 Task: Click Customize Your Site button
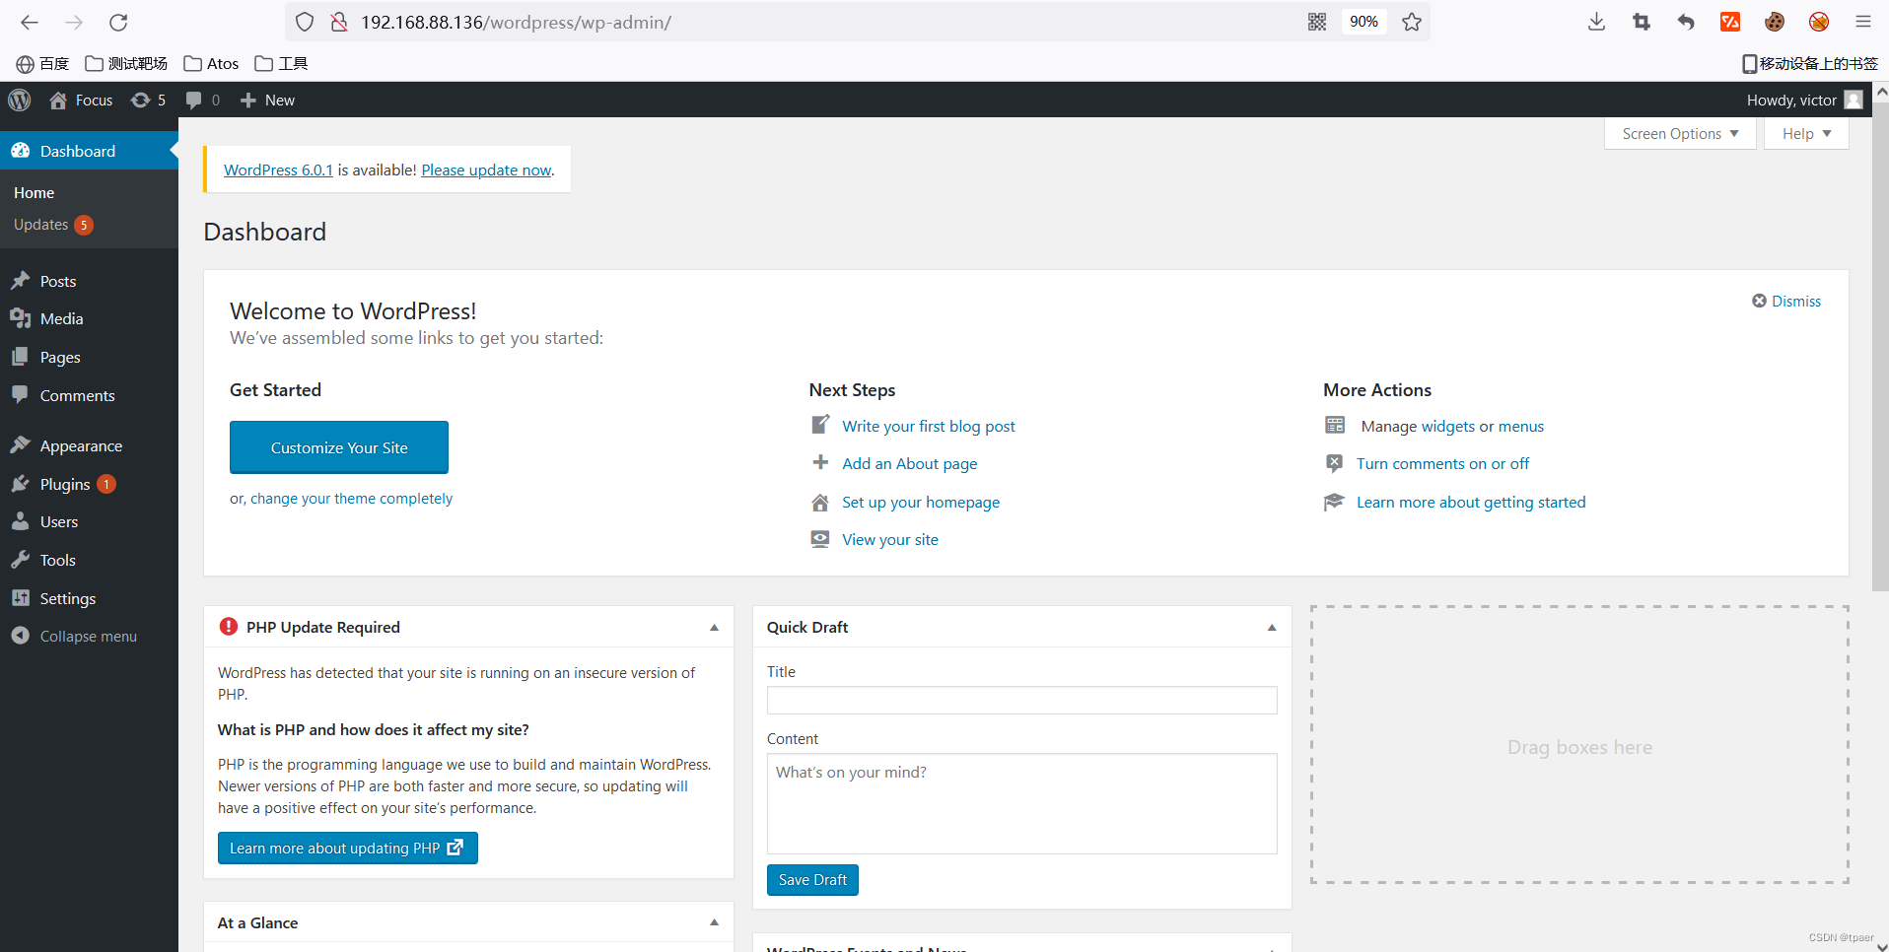tap(339, 447)
